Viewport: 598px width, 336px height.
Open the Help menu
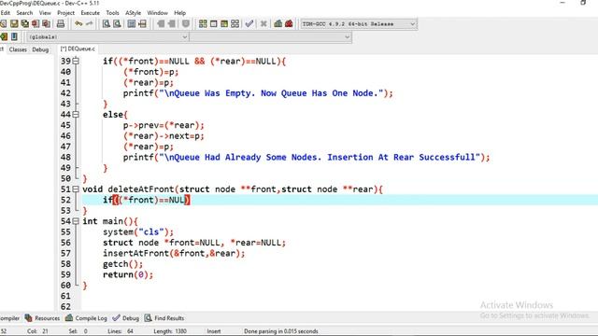[x=180, y=12]
